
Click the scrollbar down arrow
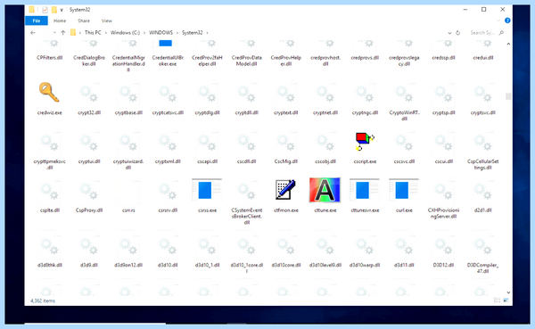pos(508,292)
